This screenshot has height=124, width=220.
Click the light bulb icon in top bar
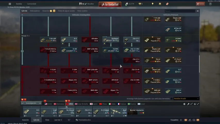(x=153, y=4)
